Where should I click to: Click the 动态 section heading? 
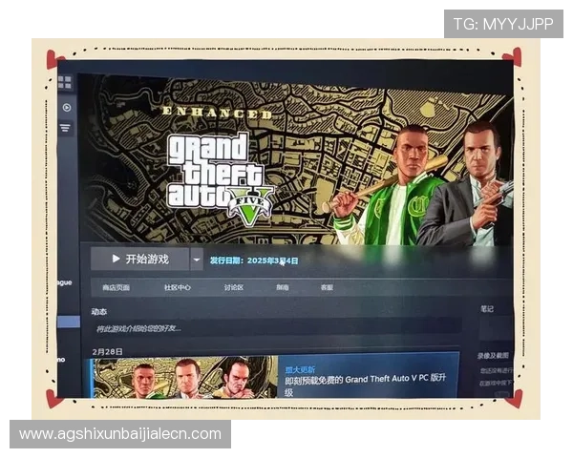point(98,312)
